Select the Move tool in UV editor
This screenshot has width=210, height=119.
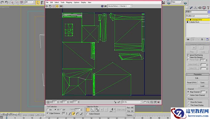coord(47,6)
